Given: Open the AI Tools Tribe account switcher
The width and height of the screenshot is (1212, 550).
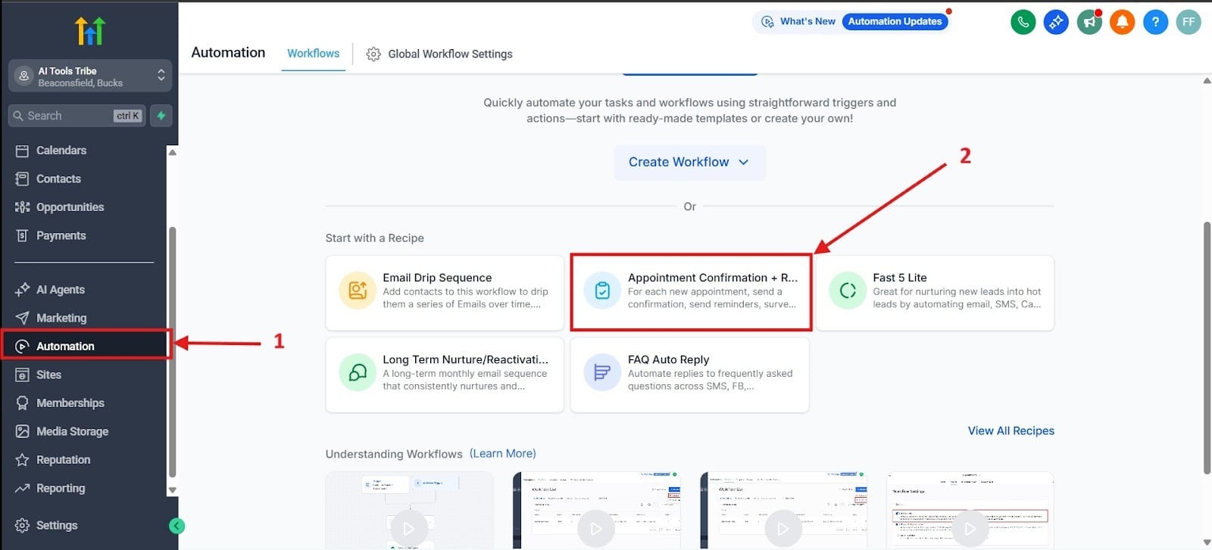Looking at the screenshot, I should pos(90,76).
